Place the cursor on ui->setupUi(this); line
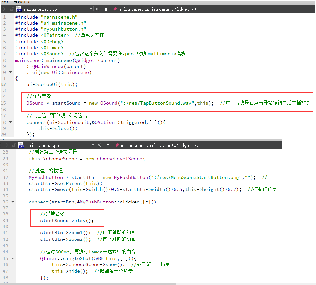Screen dimensions: 316x285 pos(52,84)
